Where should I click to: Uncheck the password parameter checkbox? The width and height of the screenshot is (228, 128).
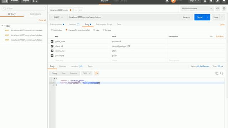[52, 55]
